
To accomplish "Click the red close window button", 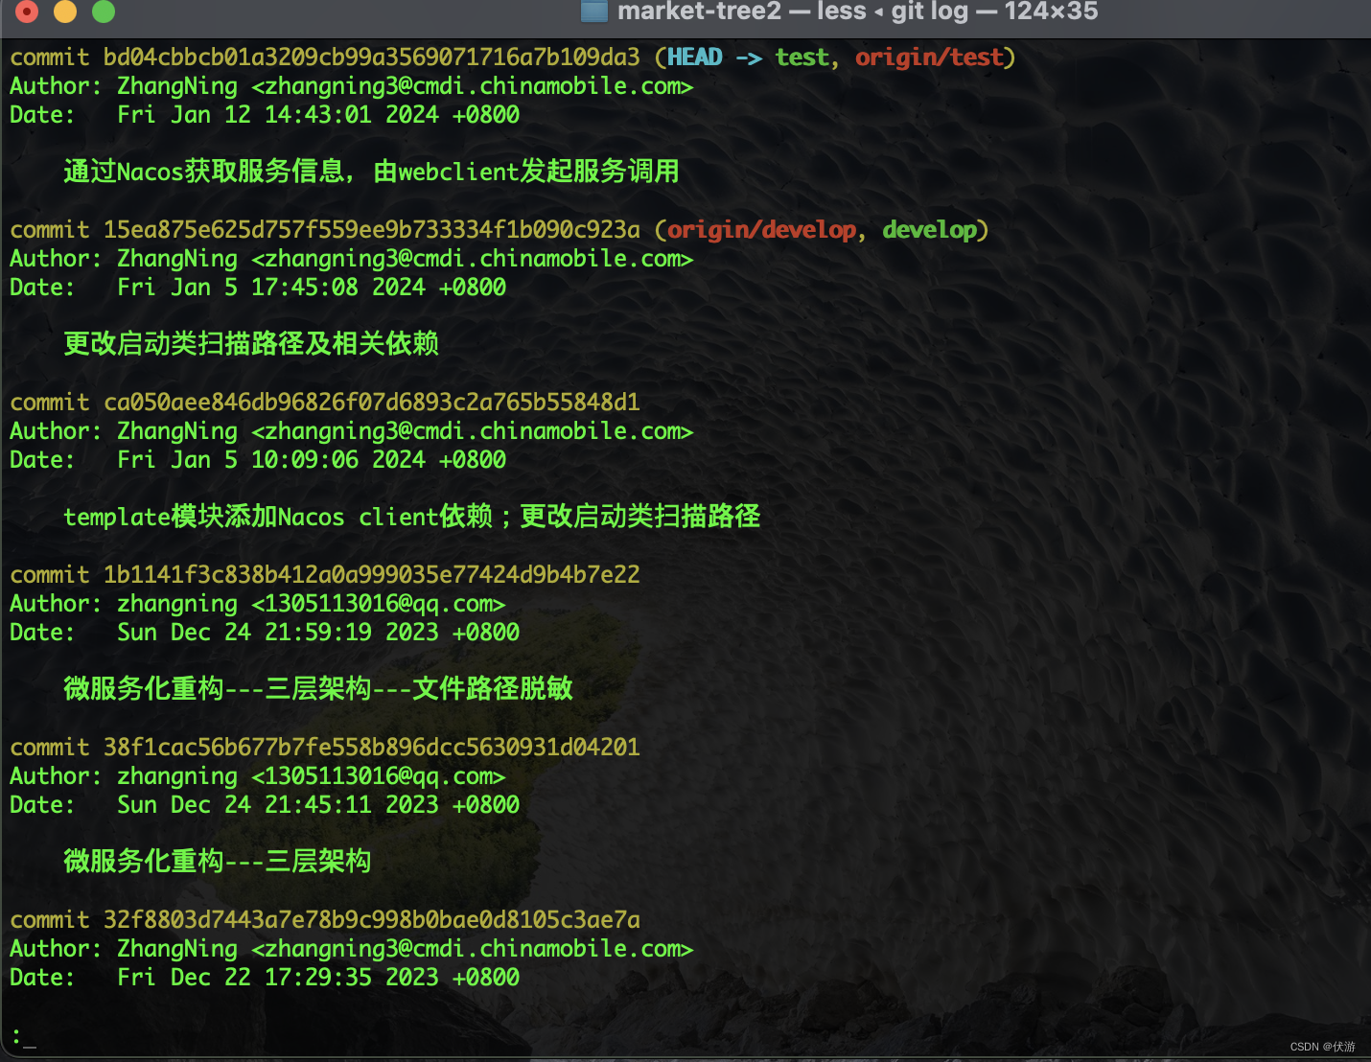I will point(27,12).
